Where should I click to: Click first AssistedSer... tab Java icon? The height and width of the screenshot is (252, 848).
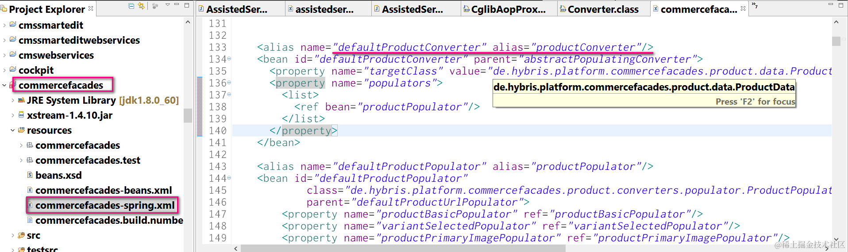[201, 9]
